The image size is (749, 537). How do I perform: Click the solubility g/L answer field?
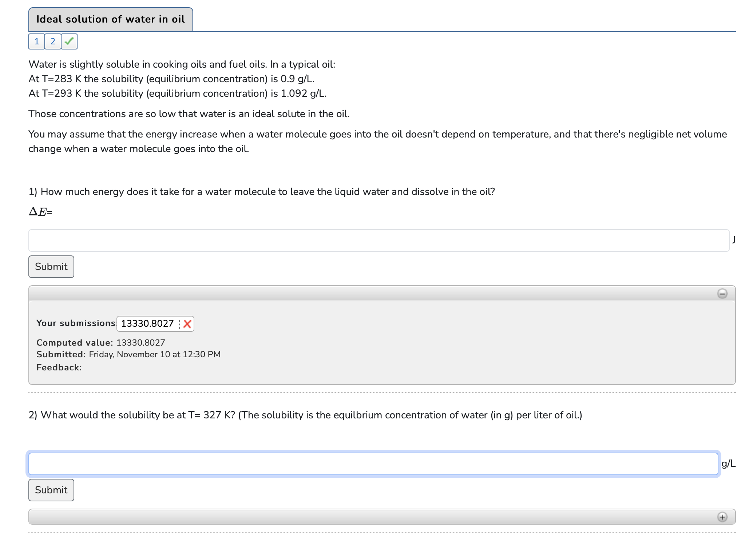click(373, 464)
